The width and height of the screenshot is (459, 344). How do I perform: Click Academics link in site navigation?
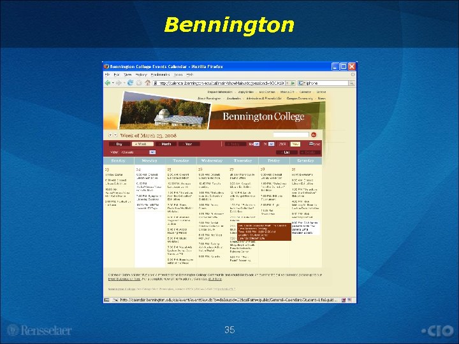(234, 99)
